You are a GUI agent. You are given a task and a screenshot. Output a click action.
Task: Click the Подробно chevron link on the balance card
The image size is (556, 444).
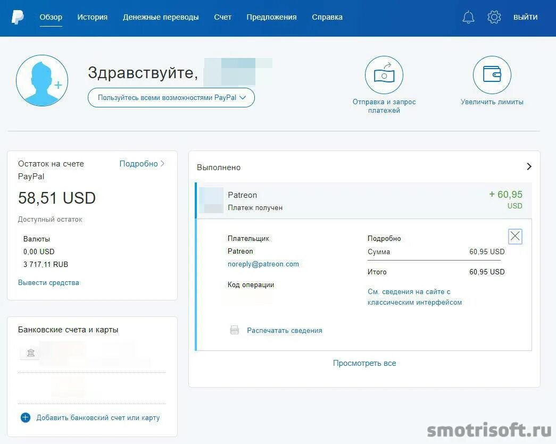pos(142,164)
